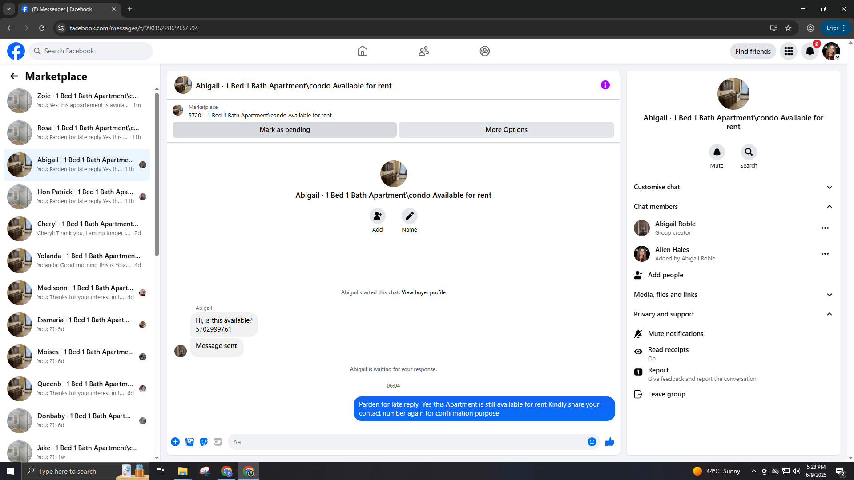The image size is (854, 480).
Task: Expand Media, files and links section
Action: [733, 295]
